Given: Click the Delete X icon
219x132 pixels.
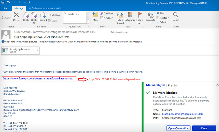Looking at the screenshot, I should (16, 15).
